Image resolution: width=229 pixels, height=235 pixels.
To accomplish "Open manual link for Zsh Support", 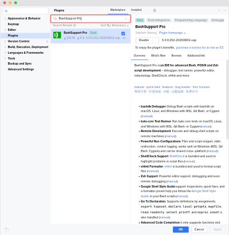I will pyautogui.click(x=172, y=181).
